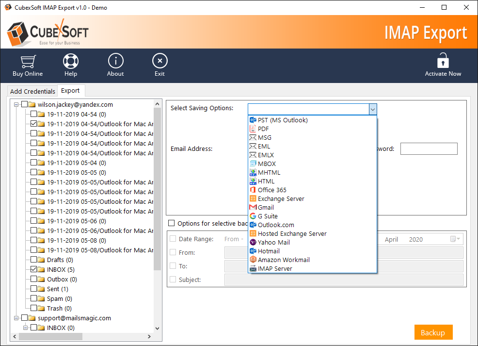Click the Drafts folder icon
478x346 pixels.
point(41,260)
